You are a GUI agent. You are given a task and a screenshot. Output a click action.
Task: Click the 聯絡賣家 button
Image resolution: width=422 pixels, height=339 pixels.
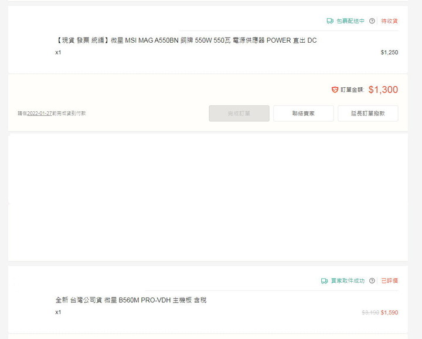click(304, 114)
